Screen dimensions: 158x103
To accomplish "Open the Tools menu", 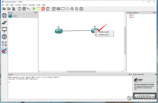I will pyautogui.click(x=39, y=5).
